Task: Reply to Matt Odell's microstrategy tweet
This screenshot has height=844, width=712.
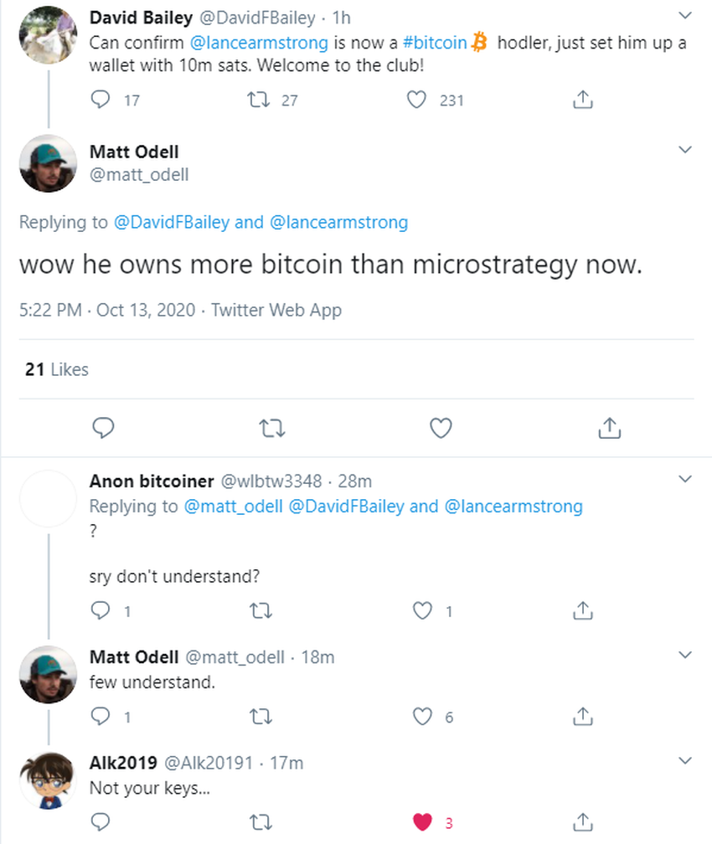Action: pyautogui.click(x=102, y=428)
